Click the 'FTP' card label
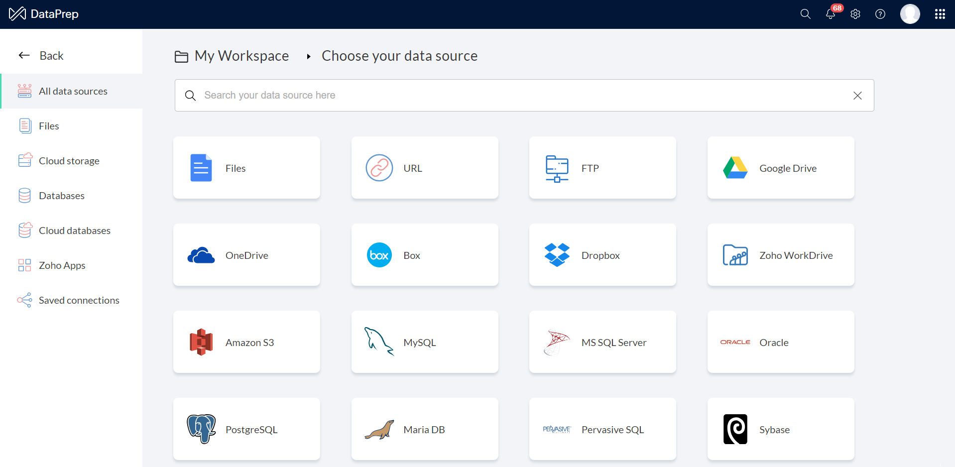This screenshot has width=955, height=467. click(590, 168)
